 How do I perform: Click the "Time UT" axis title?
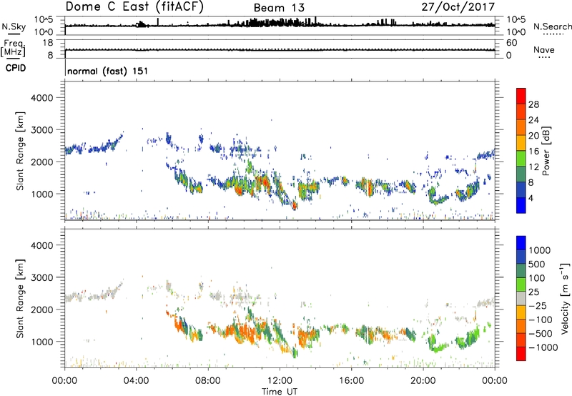tap(280, 392)
